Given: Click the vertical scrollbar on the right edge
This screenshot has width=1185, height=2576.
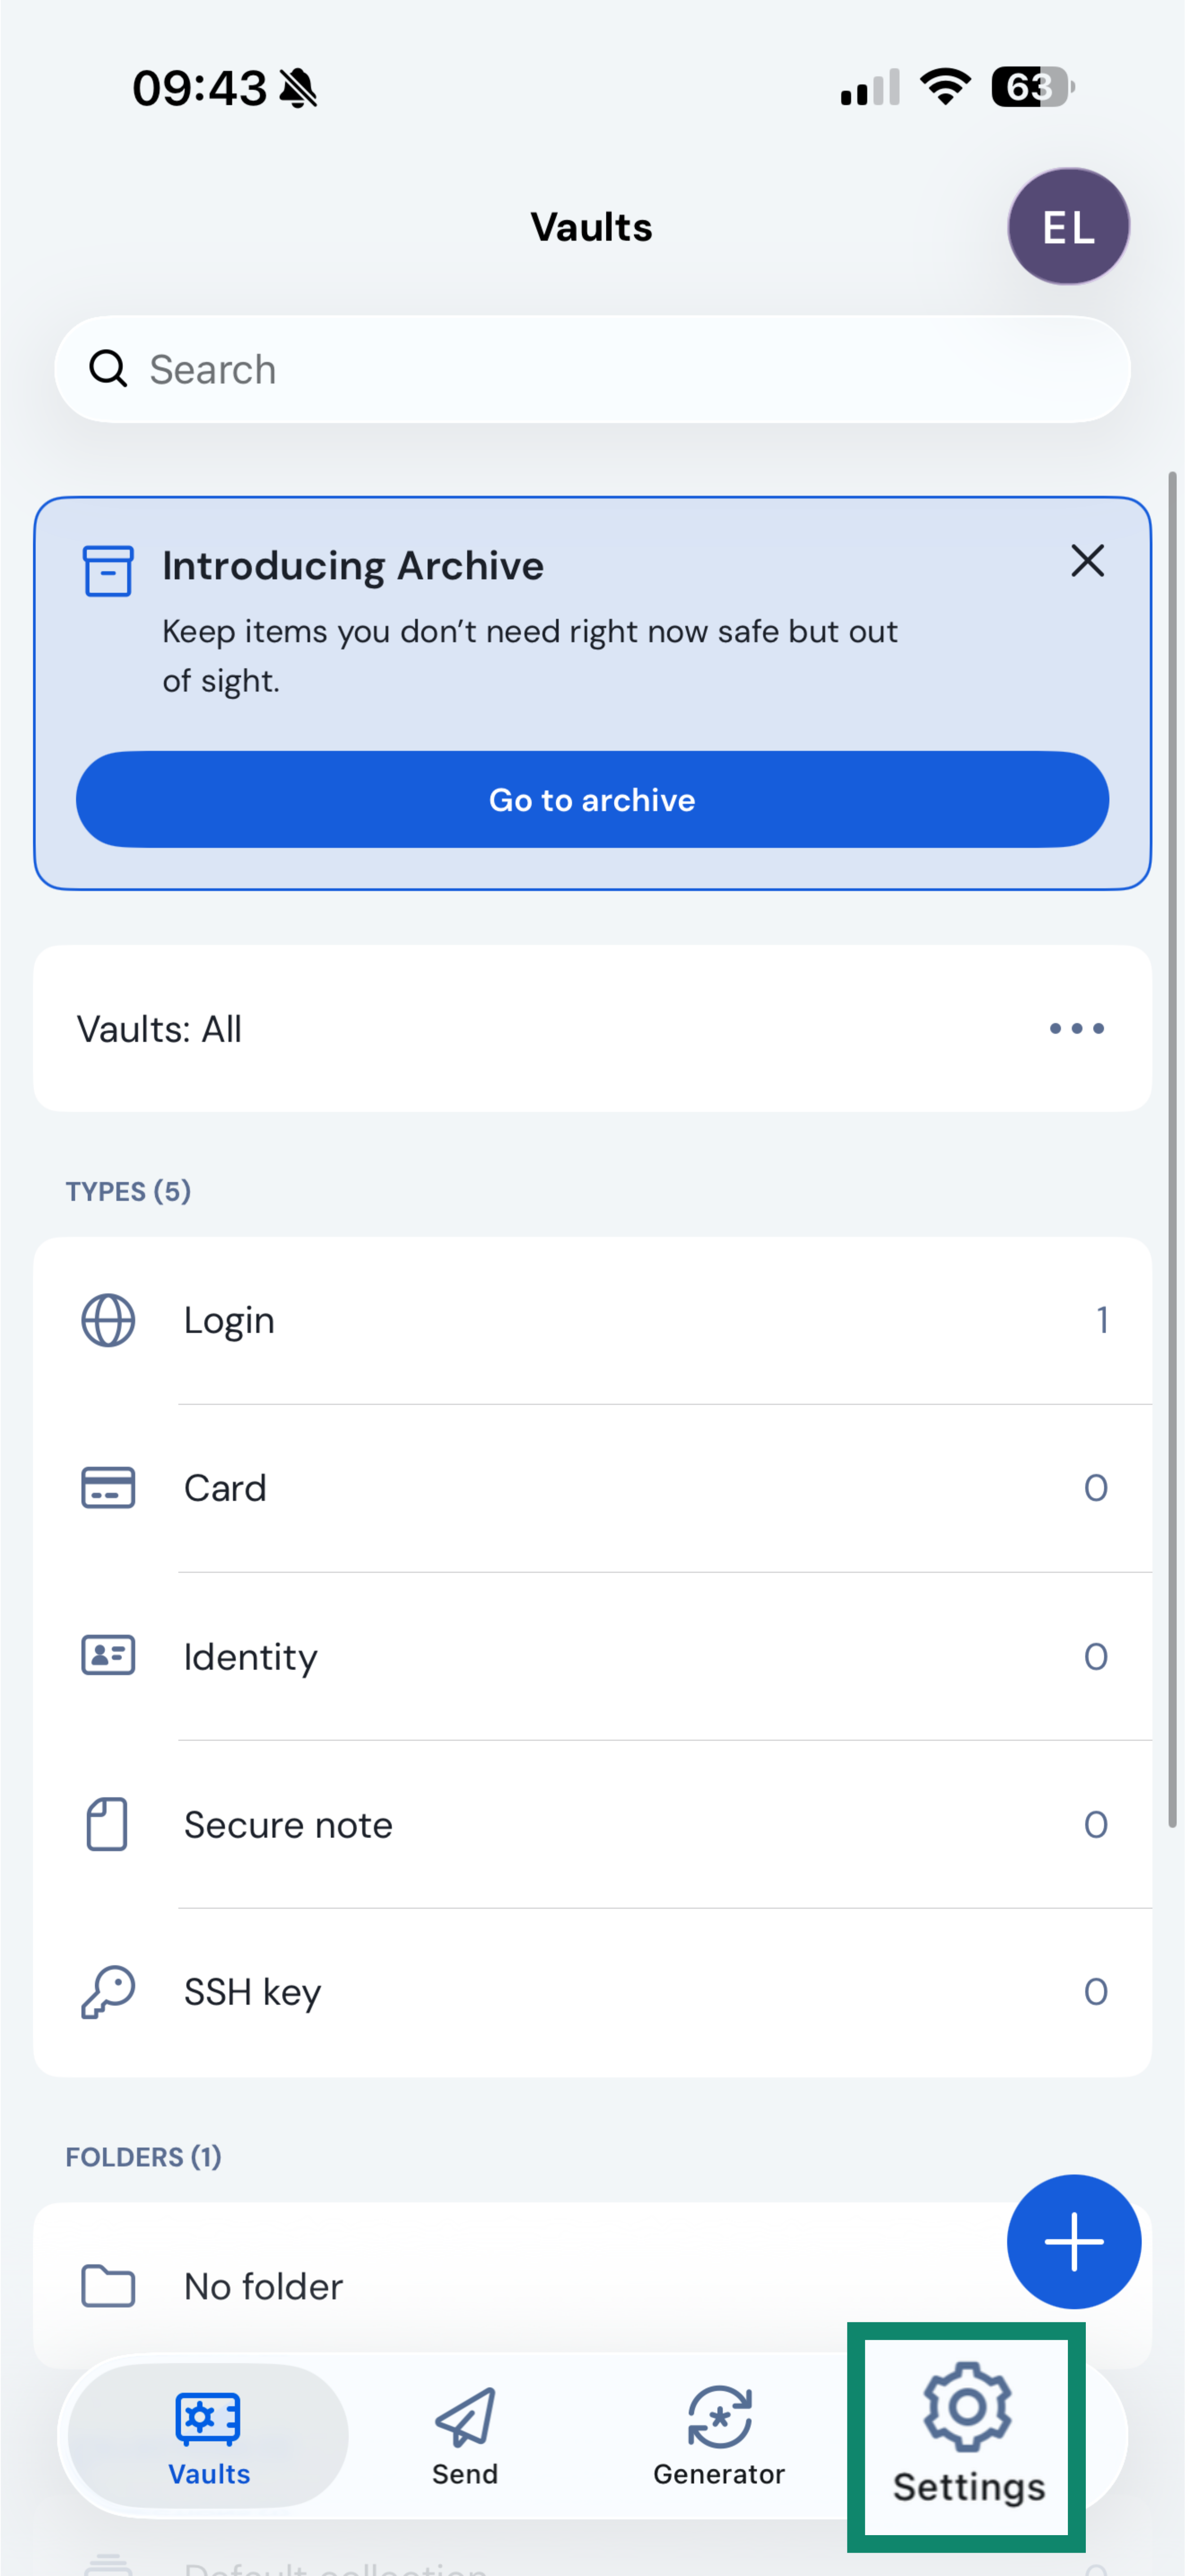Looking at the screenshot, I should point(1173,1150).
